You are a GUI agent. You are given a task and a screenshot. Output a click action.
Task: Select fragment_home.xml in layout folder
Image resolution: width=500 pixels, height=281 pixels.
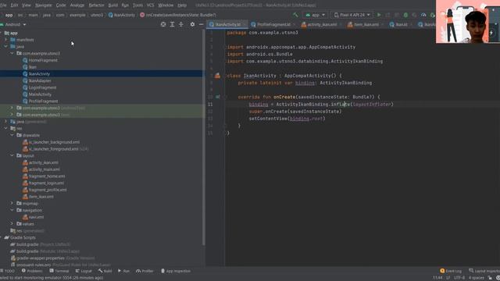[x=47, y=176]
